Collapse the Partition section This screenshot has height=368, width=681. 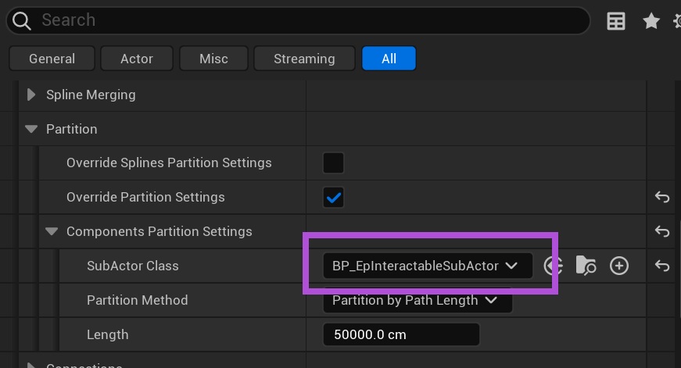[31, 129]
